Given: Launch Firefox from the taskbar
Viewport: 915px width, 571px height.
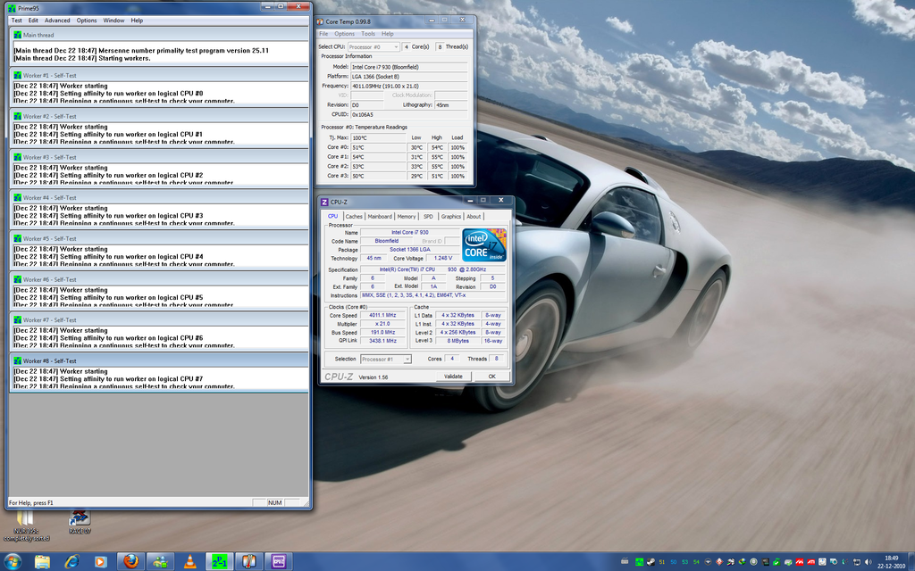Looking at the screenshot, I should tap(130, 562).
